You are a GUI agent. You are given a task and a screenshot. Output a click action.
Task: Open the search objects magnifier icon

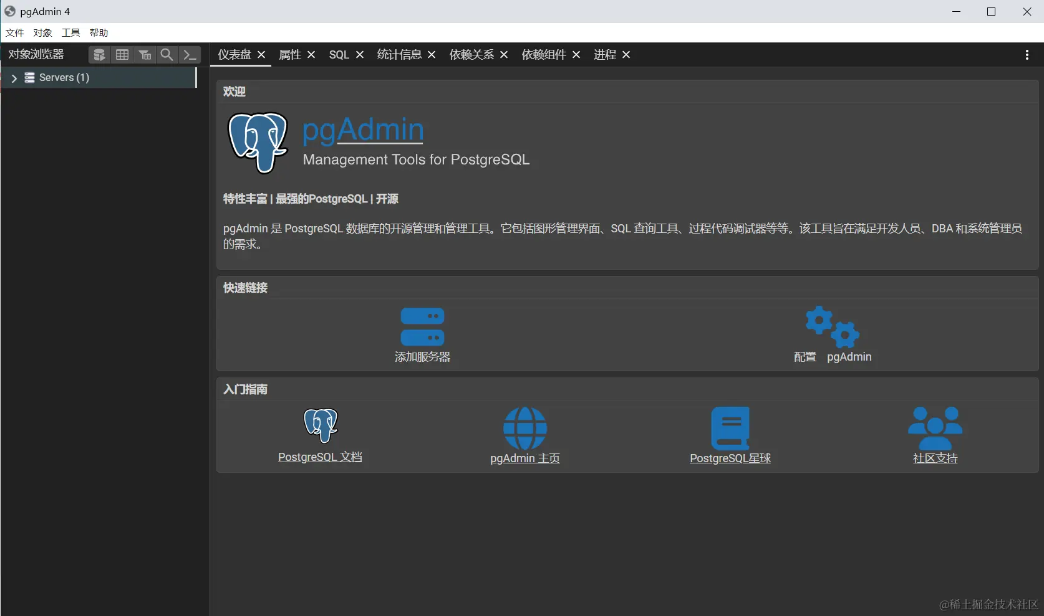167,55
